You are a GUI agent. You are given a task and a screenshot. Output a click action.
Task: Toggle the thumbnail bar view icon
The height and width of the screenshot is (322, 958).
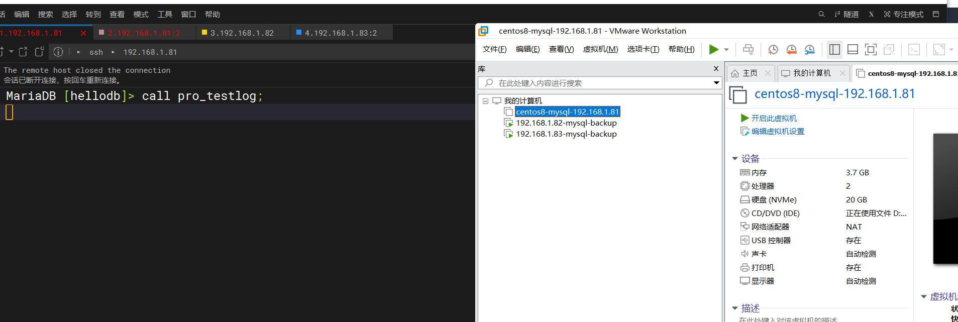853,49
